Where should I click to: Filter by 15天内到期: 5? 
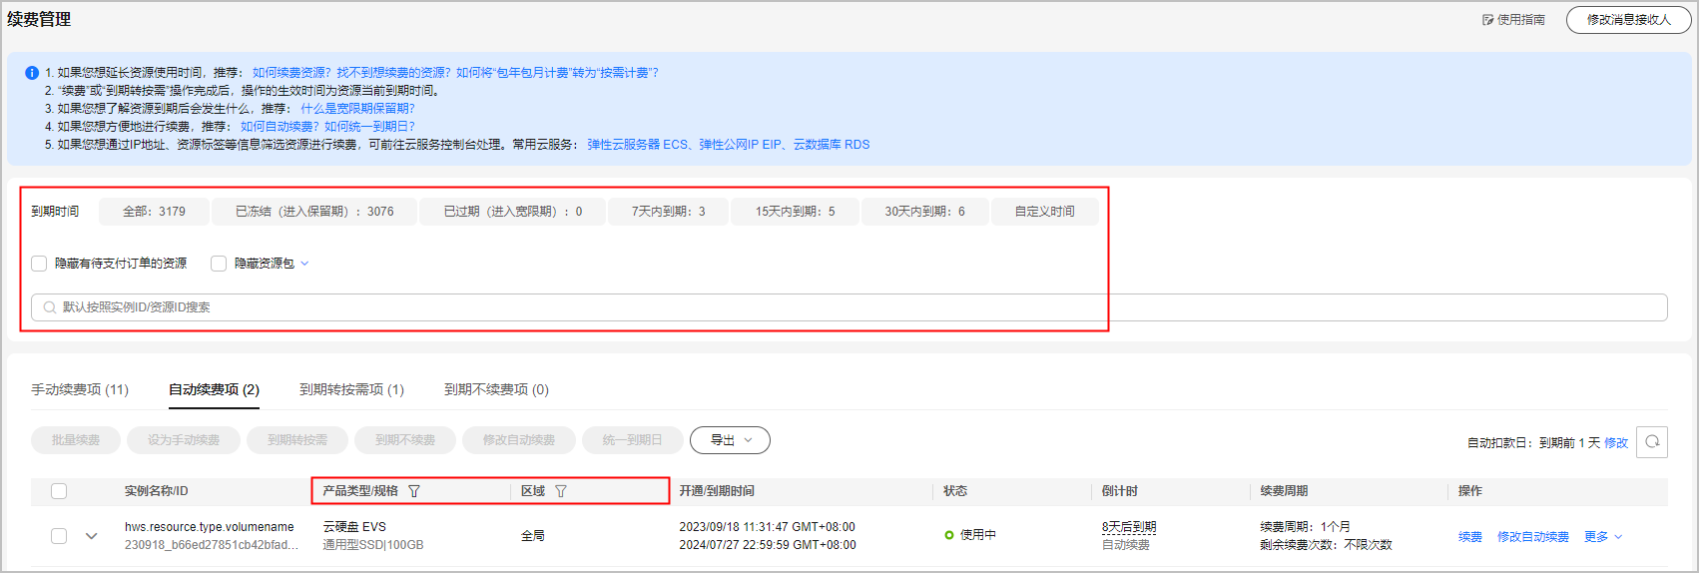pos(795,212)
